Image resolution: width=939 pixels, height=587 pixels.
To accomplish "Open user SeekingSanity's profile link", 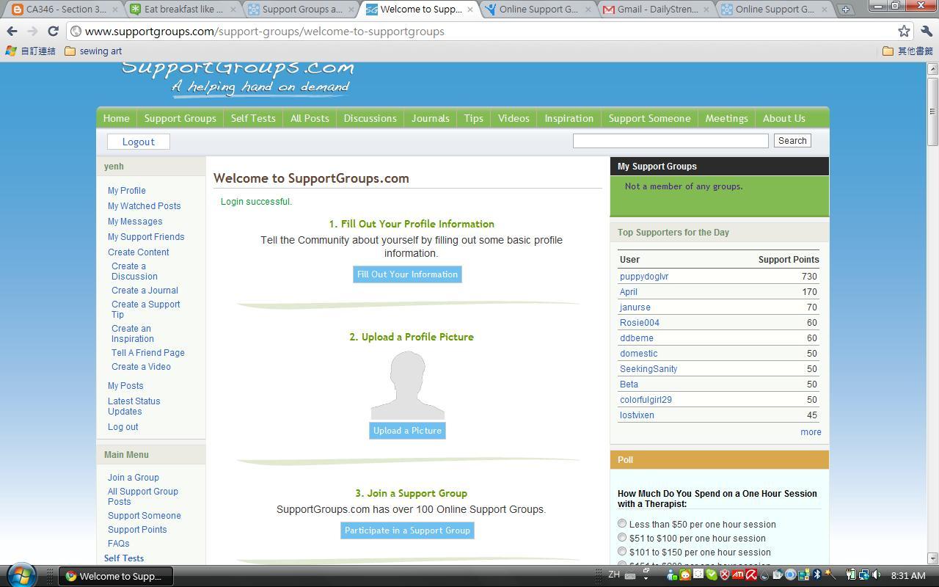I will pyautogui.click(x=648, y=369).
